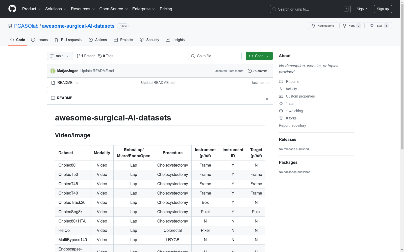Image resolution: width=404 pixels, height=252 pixels.
Task: Expand the Open Source menu
Action: tap(113, 9)
